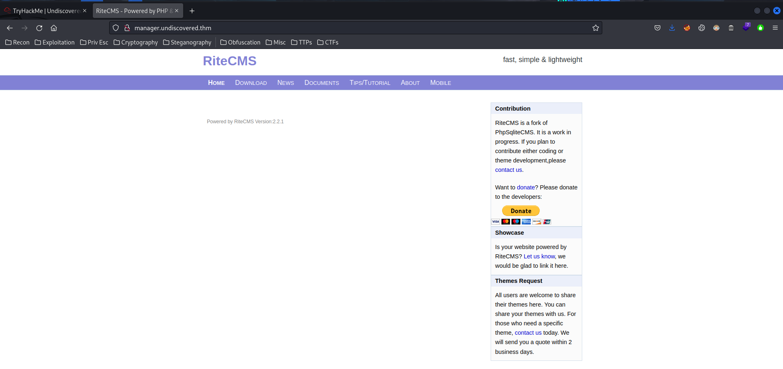Open the Recon bookmarks folder

point(17,42)
